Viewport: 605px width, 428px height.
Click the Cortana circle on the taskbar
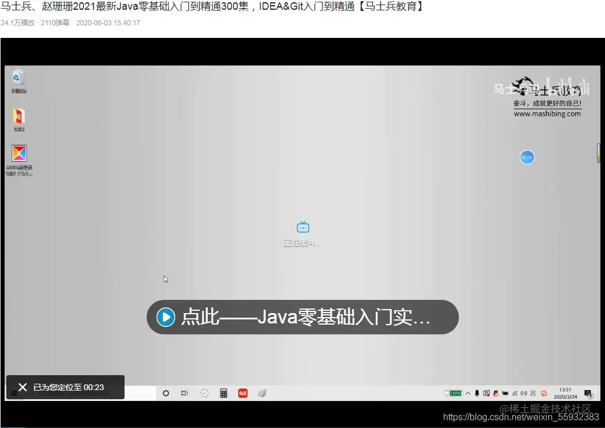[166, 393]
